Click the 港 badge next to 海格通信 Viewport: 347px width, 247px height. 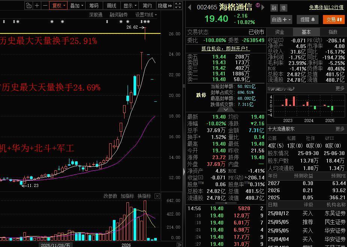point(284,7)
